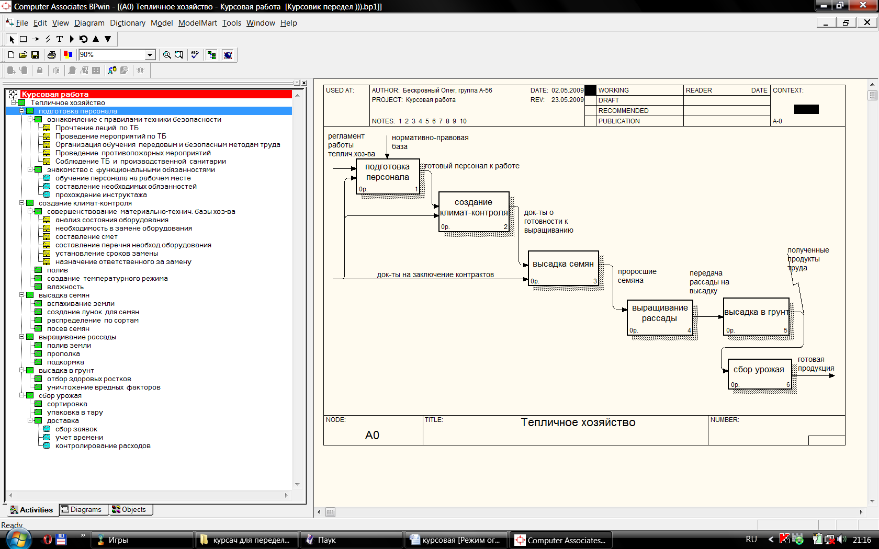
Task: Select the Activity Box tool
Action: pyautogui.click(x=24, y=39)
